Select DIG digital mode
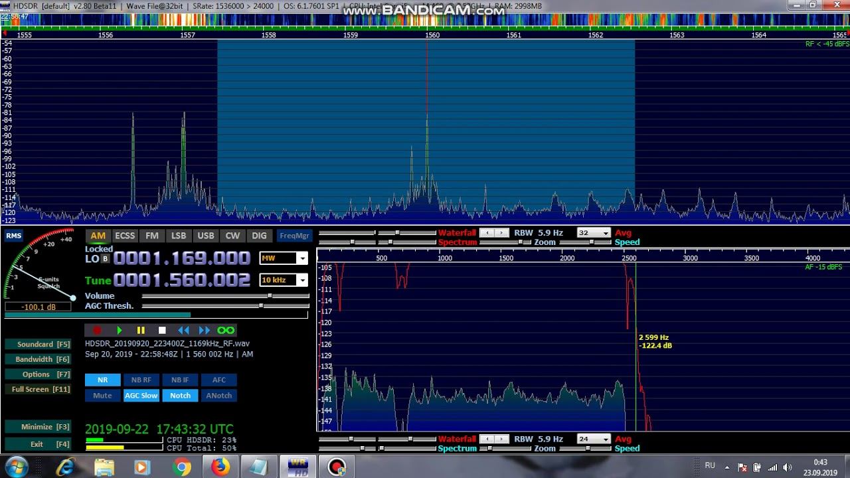The width and height of the screenshot is (850, 478). tap(259, 236)
